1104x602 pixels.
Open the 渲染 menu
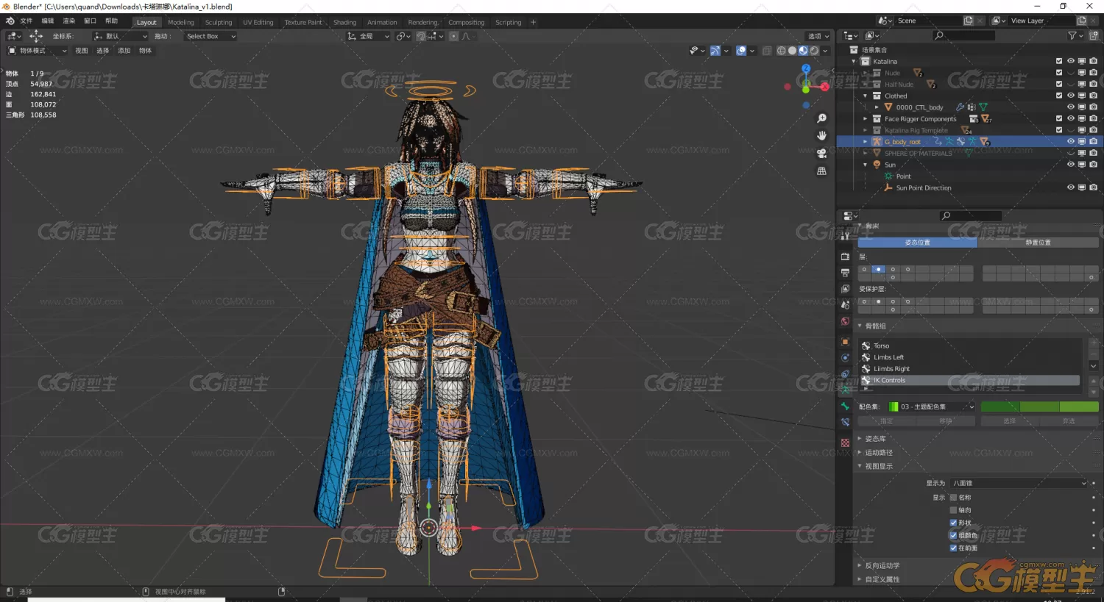pyautogui.click(x=68, y=21)
